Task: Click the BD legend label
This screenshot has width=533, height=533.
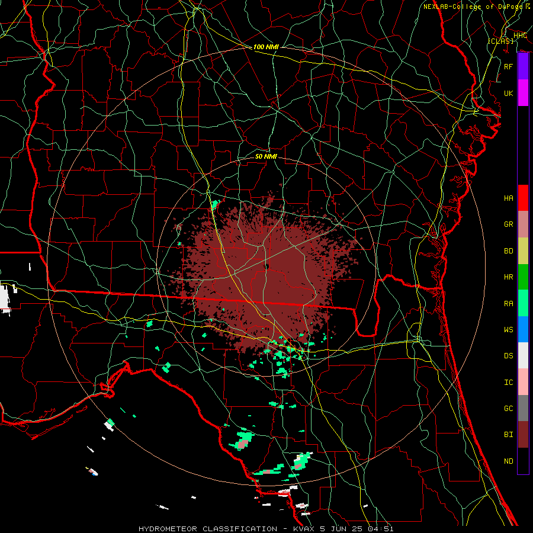Action: tap(508, 251)
